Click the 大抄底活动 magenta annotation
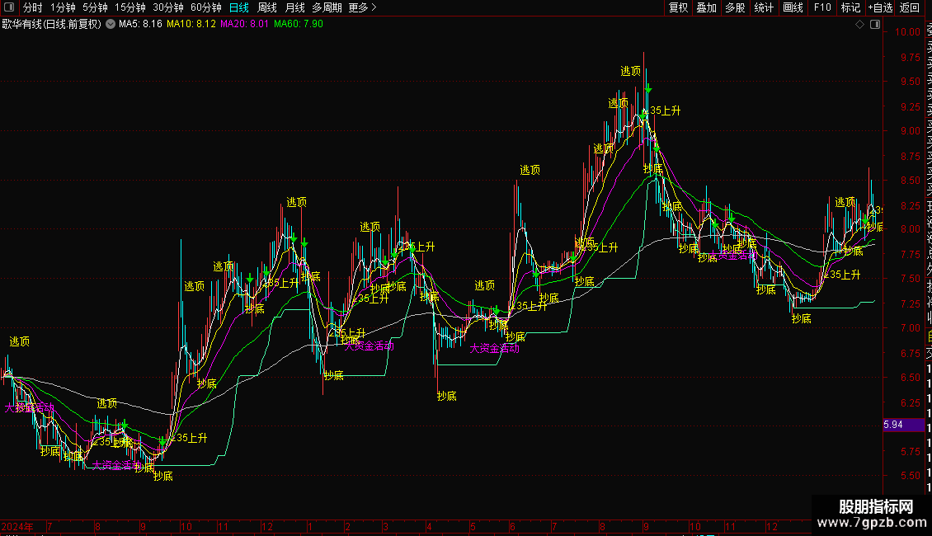Screen dimensions: 932x536 coord(29,407)
